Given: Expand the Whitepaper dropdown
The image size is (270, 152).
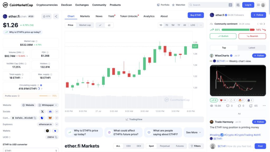Looking at the screenshot, I should click(x=56, y=105).
